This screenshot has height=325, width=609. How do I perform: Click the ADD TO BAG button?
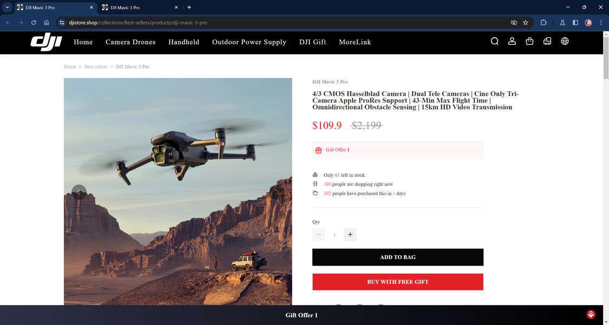click(398, 257)
